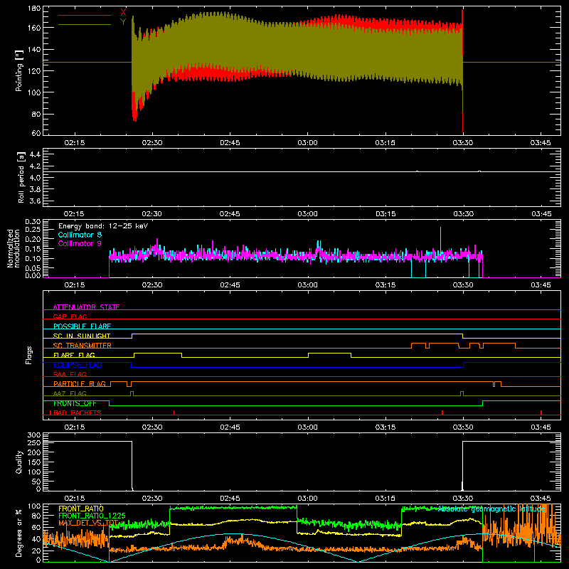Click the GAP_FLAG label
Screen dimensions: 569x569
(x=70, y=317)
